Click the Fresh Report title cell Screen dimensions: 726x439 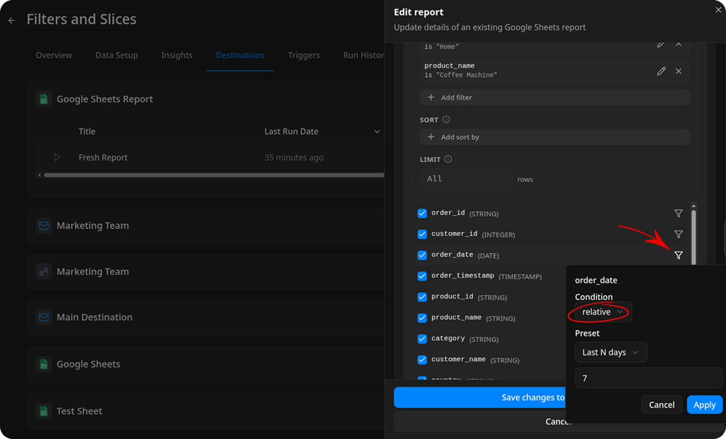coord(103,157)
